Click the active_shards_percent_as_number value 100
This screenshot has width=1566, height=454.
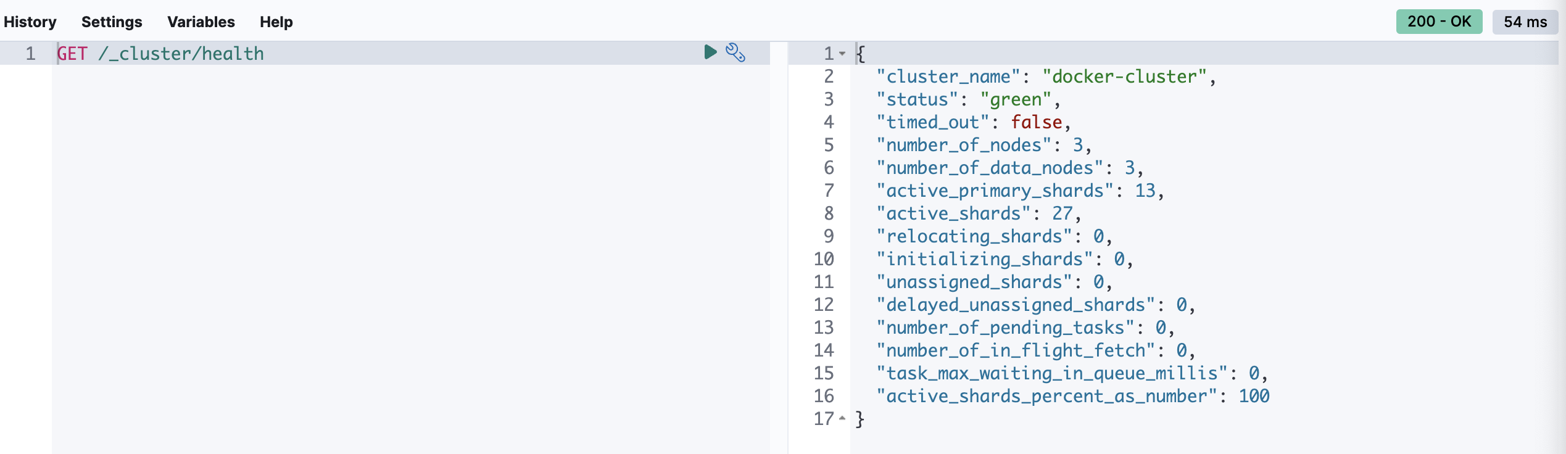coord(1254,396)
